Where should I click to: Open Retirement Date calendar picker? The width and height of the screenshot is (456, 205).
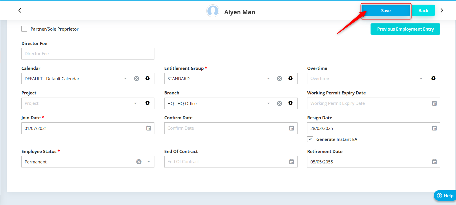(x=434, y=162)
